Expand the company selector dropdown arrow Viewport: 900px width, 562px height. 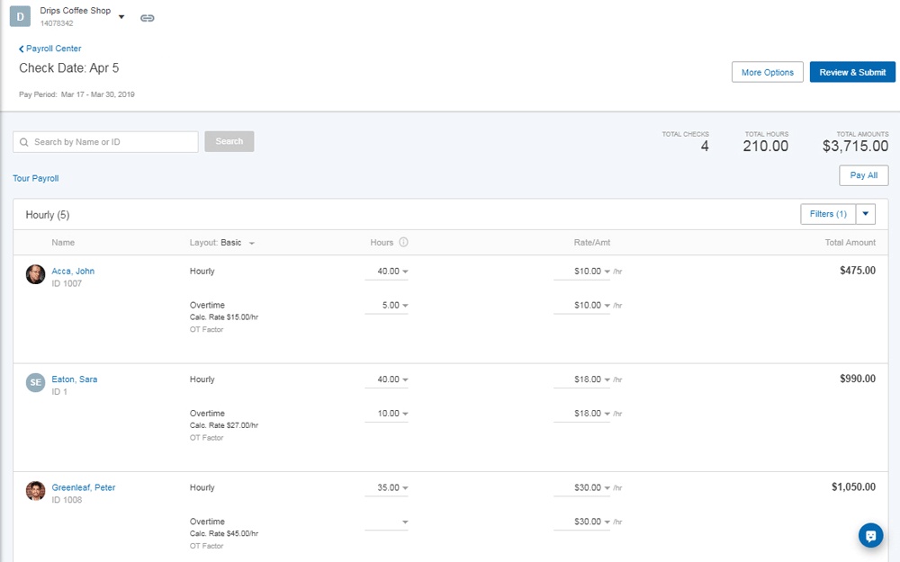[121, 17]
